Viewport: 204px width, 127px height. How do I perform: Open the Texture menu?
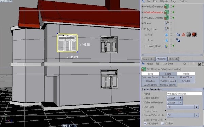coord(183,1)
